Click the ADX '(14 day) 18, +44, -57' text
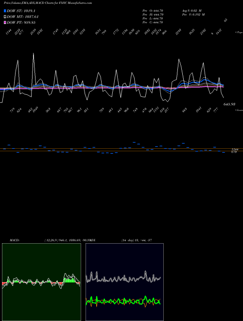Viewport: 243px width, 321px height. click(137, 240)
